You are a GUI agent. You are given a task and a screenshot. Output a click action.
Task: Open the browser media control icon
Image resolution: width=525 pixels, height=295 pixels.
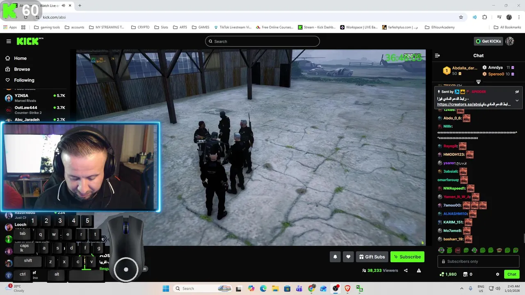point(499,17)
